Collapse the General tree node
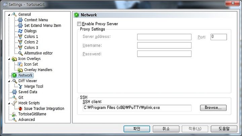 point(9,15)
